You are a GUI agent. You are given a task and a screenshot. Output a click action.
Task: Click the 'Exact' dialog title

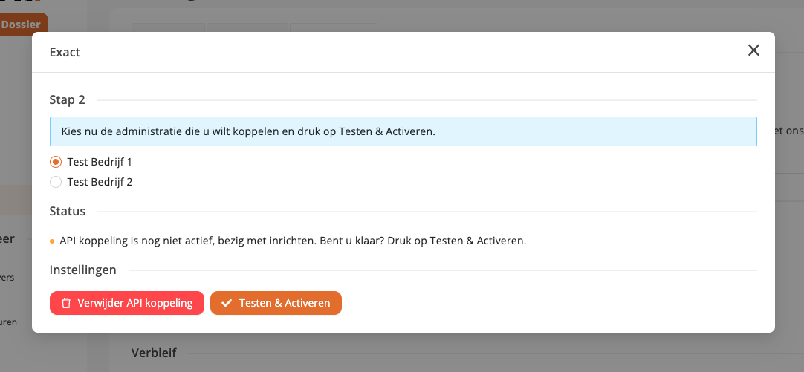[x=65, y=52]
